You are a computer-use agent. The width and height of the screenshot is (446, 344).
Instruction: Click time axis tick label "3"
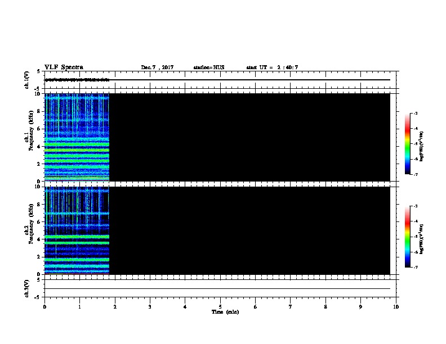point(150,307)
